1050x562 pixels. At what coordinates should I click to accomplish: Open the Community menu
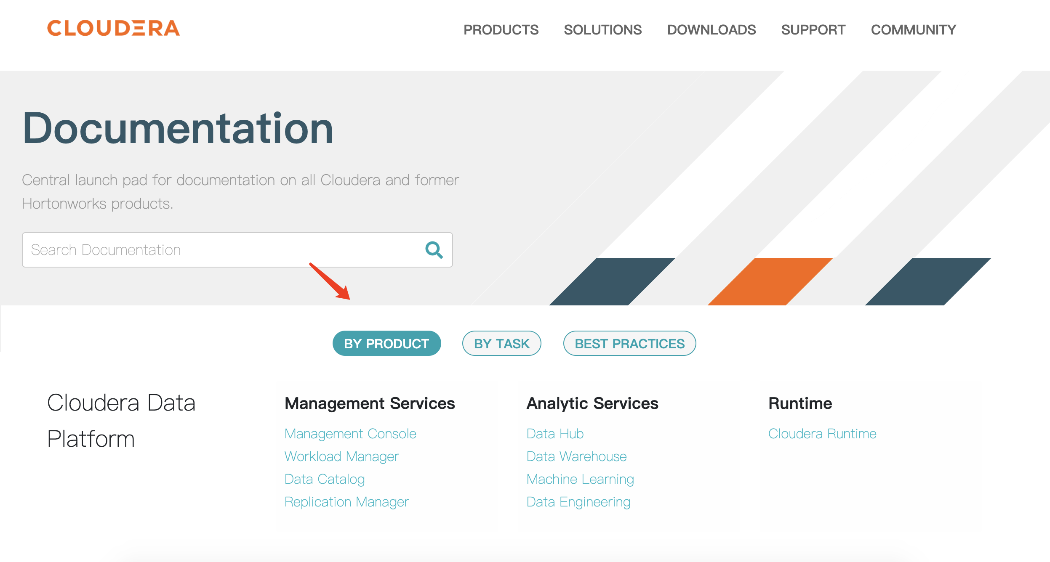pos(913,30)
